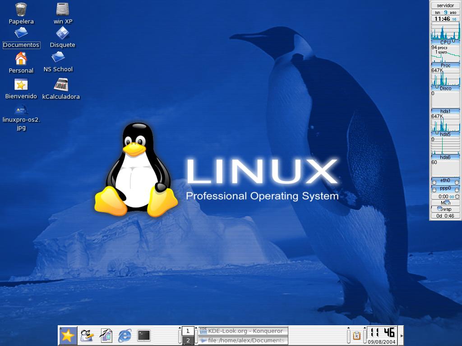Launch kCalculadora from the desktop
Screen dimensions: 462x346
[61, 85]
